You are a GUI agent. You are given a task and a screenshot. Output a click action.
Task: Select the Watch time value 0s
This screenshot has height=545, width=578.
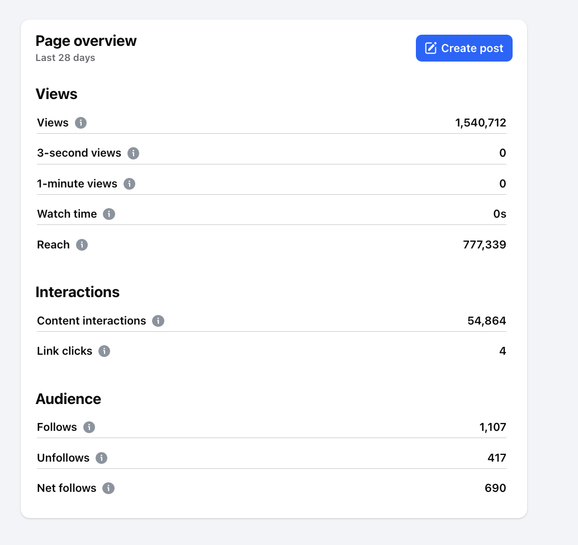[500, 214]
